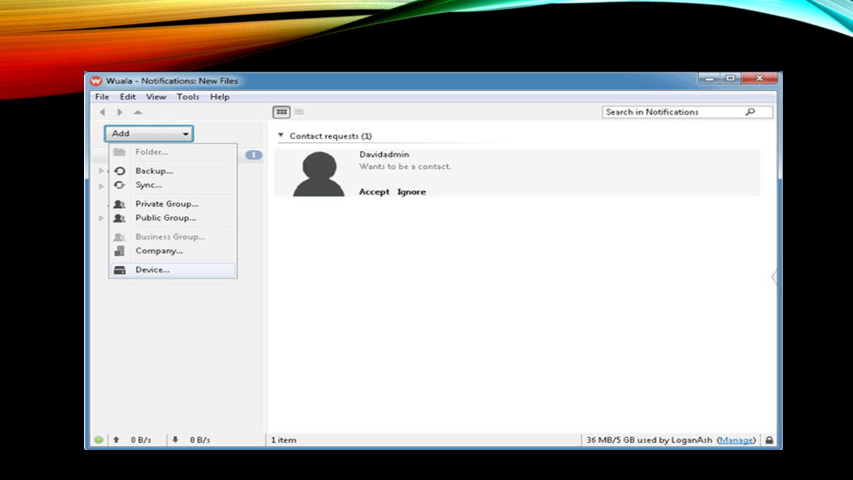The height and width of the screenshot is (480, 853).
Task: Choose Device... from the Add menu
Action: click(173, 270)
